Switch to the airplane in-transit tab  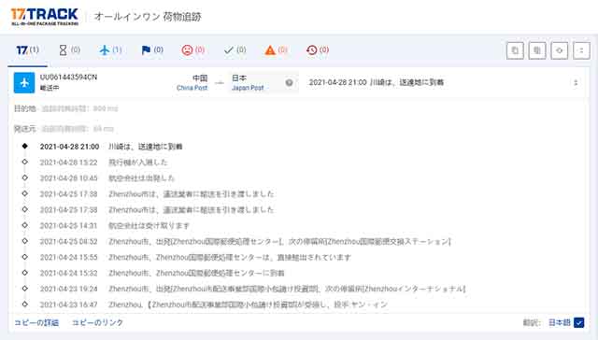click(110, 50)
